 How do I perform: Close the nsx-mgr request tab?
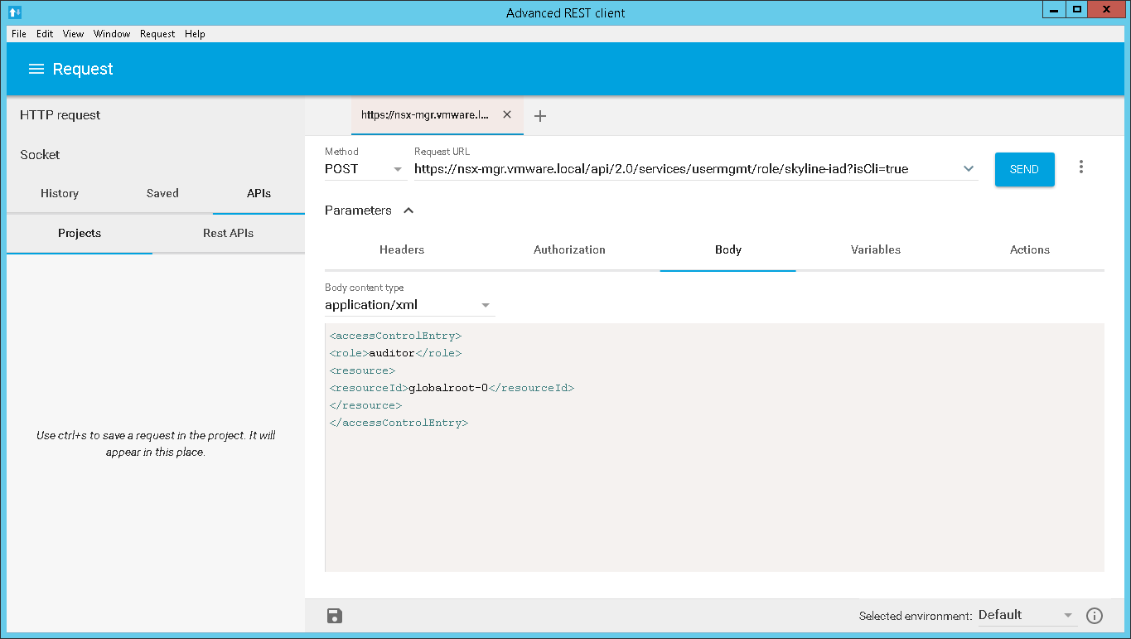click(507, 115)
